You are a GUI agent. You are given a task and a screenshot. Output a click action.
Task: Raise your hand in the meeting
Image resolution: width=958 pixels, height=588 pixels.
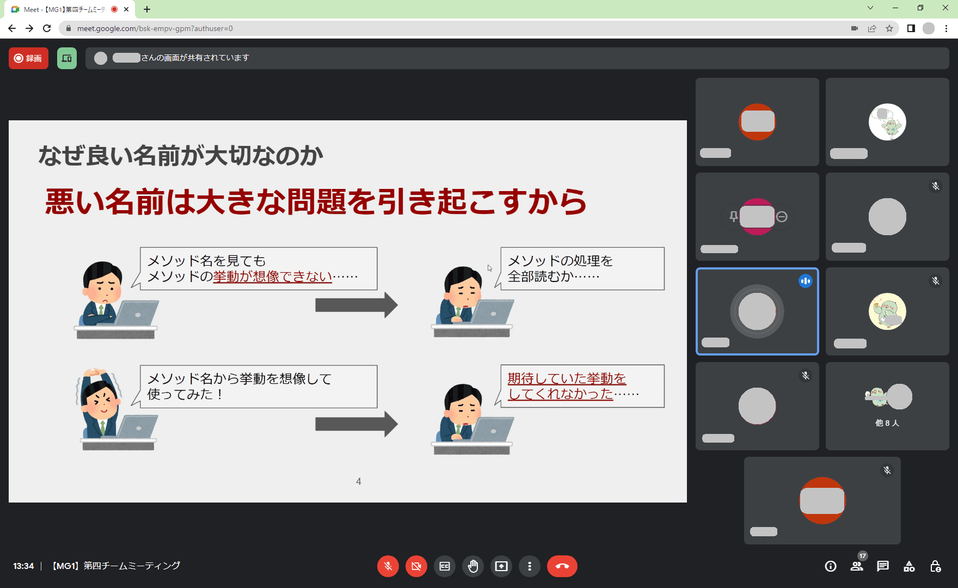[473, 566]
